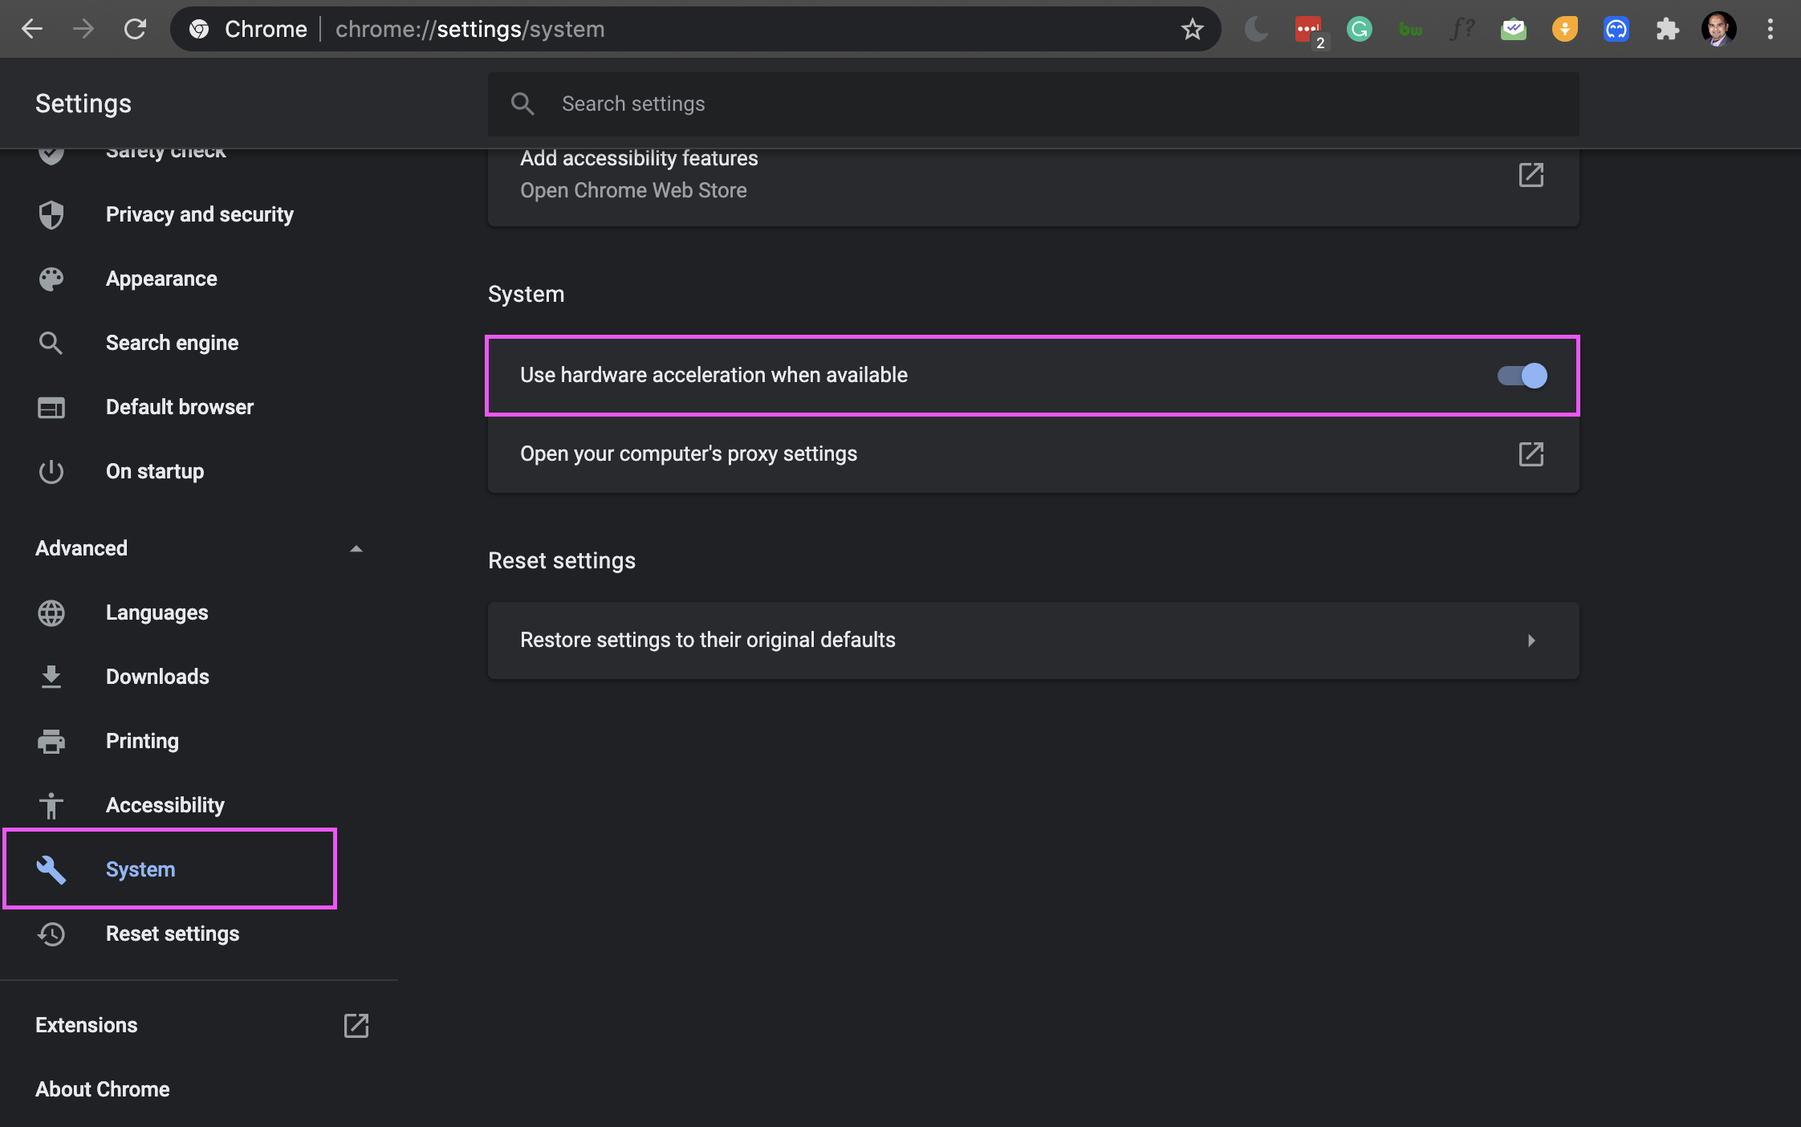This screenshot has height=1127, width=1801.
Task: Go back using the back arrow
Action: (32, 30)
